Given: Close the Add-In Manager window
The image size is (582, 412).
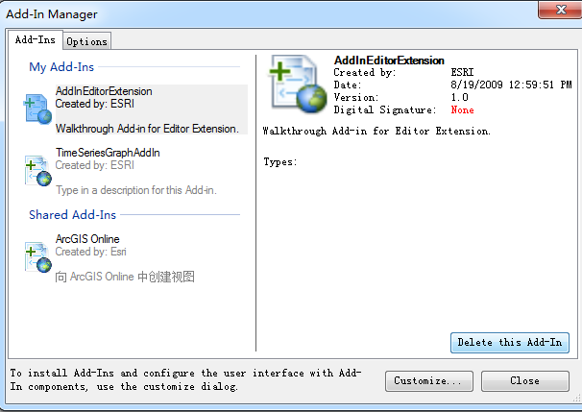Looking at the screenshot, I should tap(561, 10).
